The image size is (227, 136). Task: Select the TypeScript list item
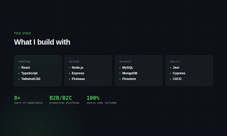point(28,73)
